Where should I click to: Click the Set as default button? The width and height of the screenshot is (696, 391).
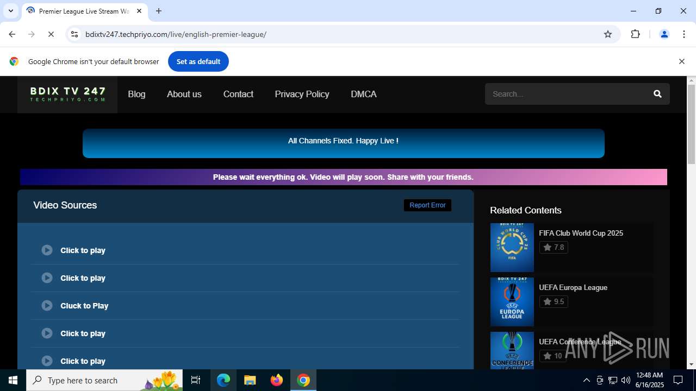(x=198, y=61)
